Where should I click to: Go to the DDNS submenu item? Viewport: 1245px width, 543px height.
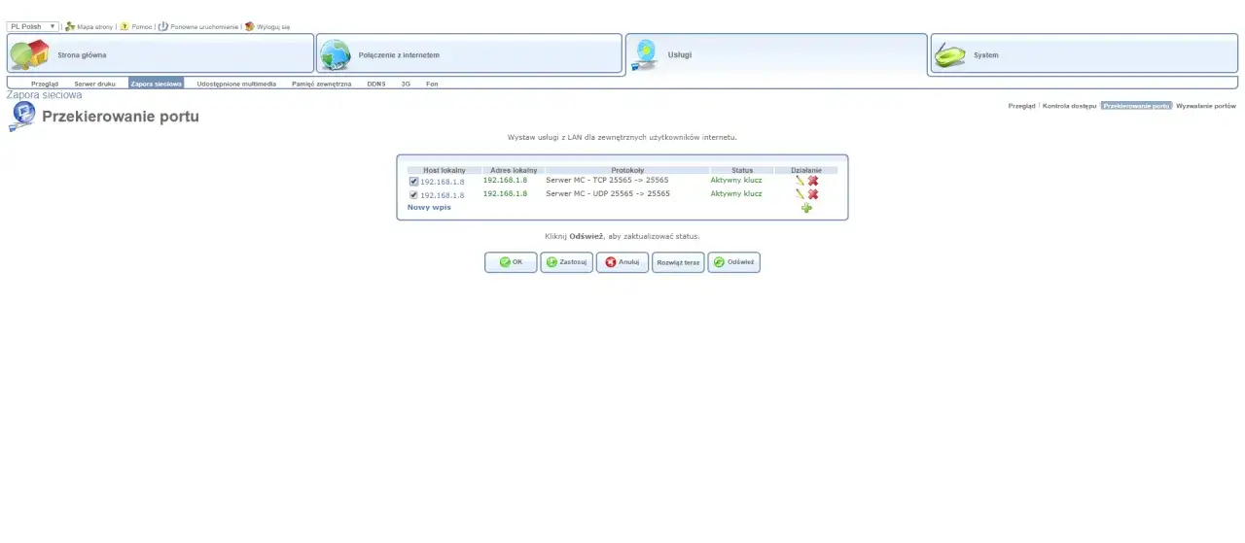pyautogui.click(x=375, y=85)
